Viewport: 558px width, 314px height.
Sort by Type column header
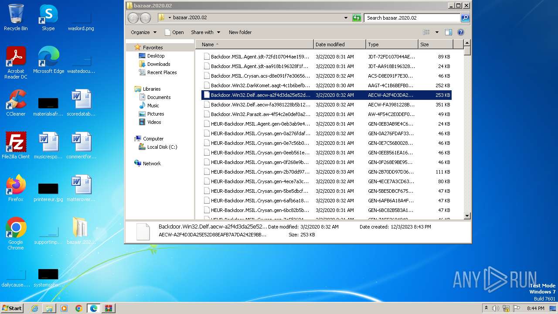tap(392, 44)
